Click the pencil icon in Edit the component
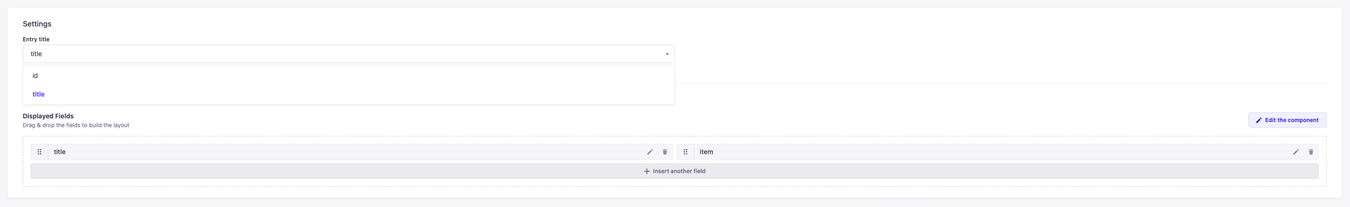This screenshot has height=207, width=1350. click(1259, 121)
